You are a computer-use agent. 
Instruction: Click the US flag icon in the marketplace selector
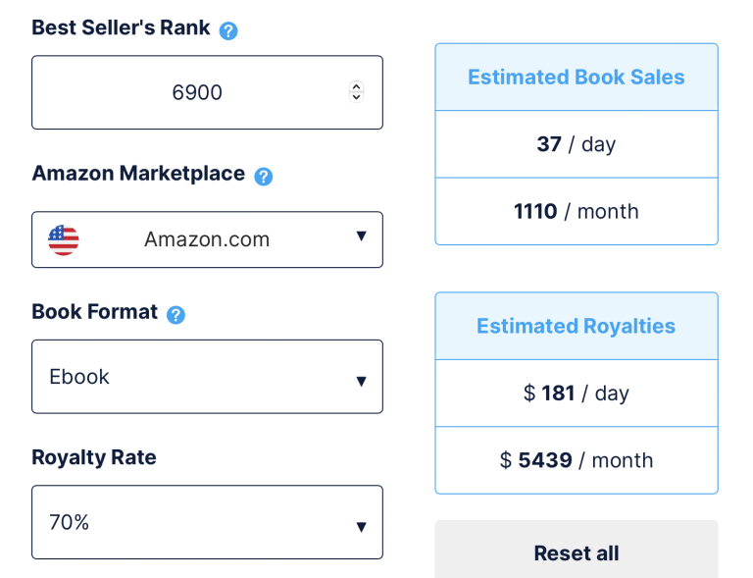tap(64, 239)
